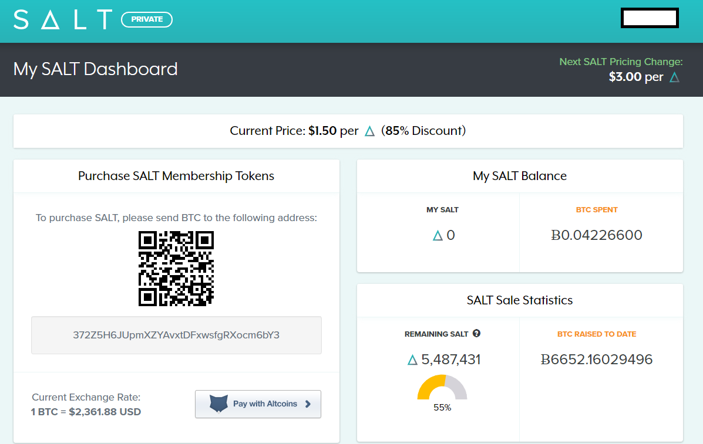Select the BTC deposit address field

pyautogui.click(x=176, y=335)
